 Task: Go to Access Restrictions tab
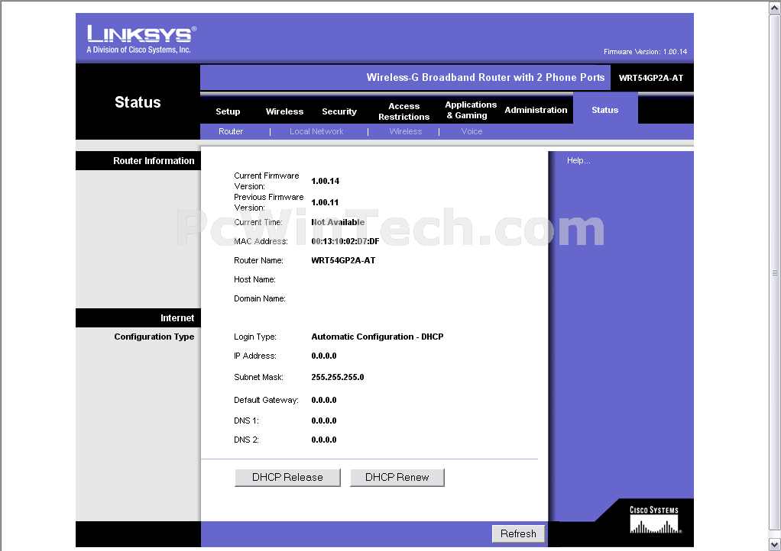(404, 111)
